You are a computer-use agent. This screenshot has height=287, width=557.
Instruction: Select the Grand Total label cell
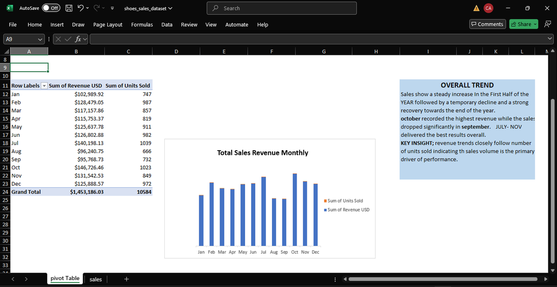(x=29, y=192)
